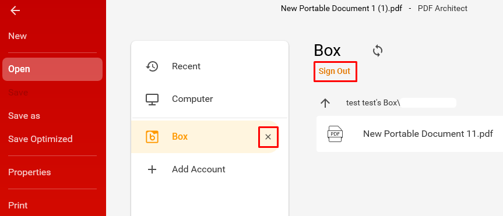Click the plus icon for Add Account
This screenshot has height=216, width=503.
pos(152,169)
